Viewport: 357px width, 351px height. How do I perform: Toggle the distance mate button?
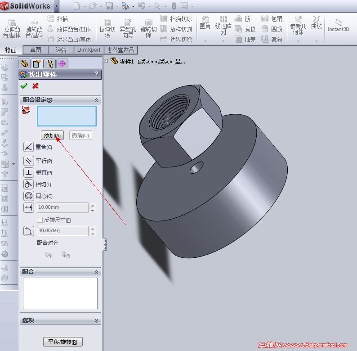click(28, 207)
